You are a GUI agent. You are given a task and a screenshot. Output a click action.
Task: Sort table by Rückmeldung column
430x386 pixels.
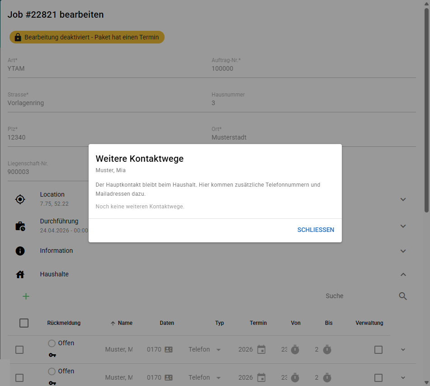64,323
